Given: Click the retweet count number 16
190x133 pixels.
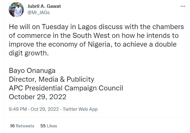Looking at the screenshot, I should click(12, 126).
